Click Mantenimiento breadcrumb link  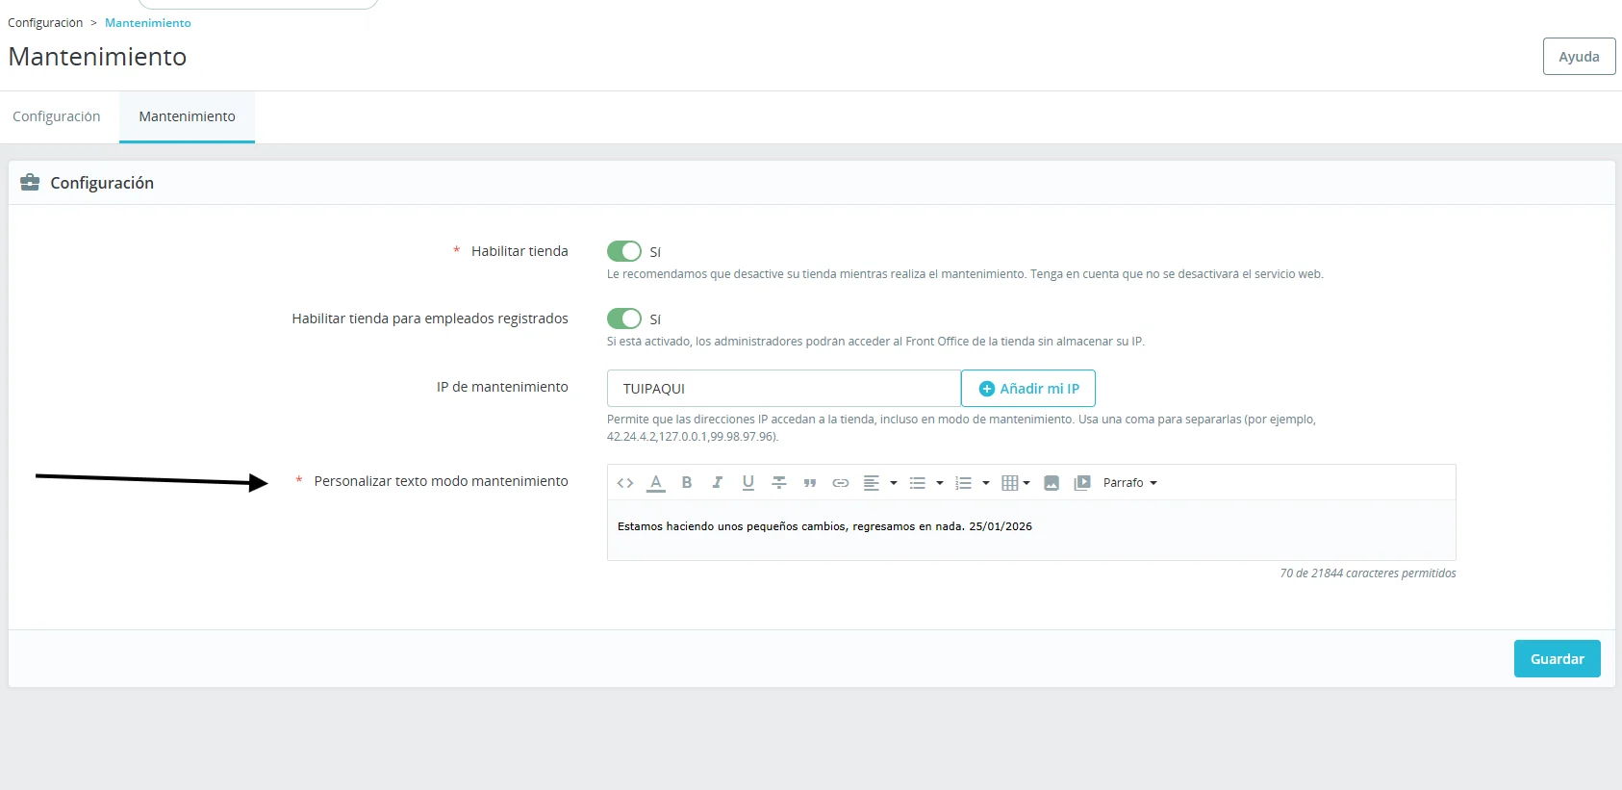point(148,23)
